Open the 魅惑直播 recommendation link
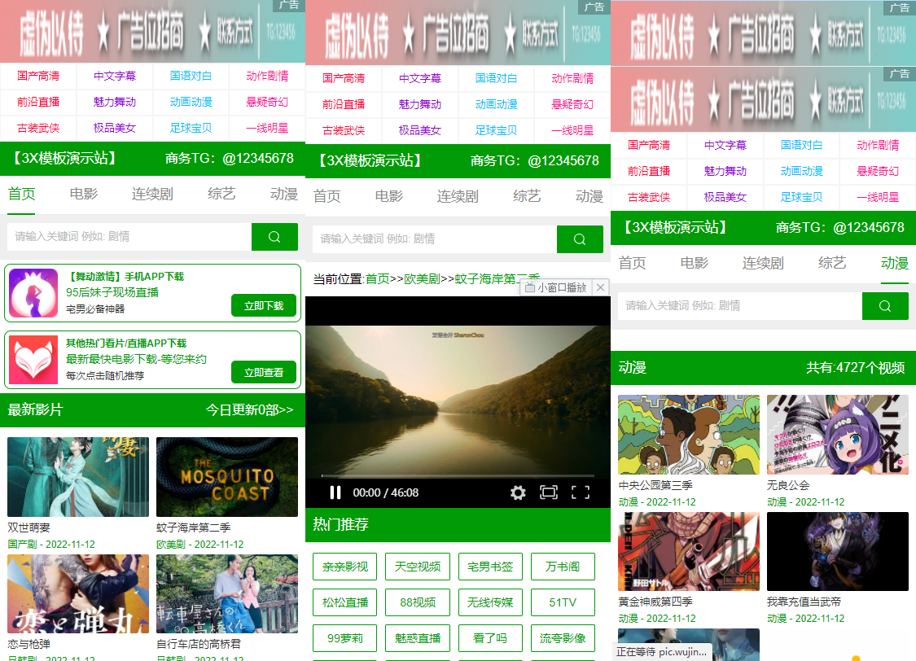 click(418, 638)
